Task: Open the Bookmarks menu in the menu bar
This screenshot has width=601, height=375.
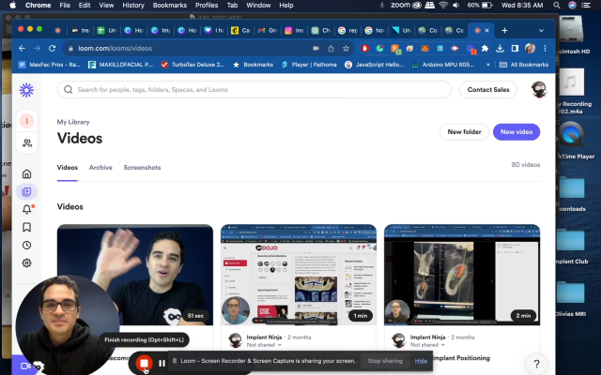Action: 172,6
